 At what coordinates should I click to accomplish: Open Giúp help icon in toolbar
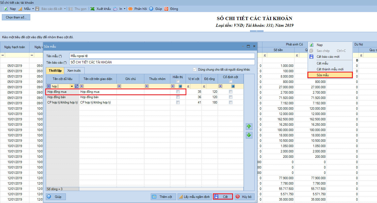(x=151, y=9)
